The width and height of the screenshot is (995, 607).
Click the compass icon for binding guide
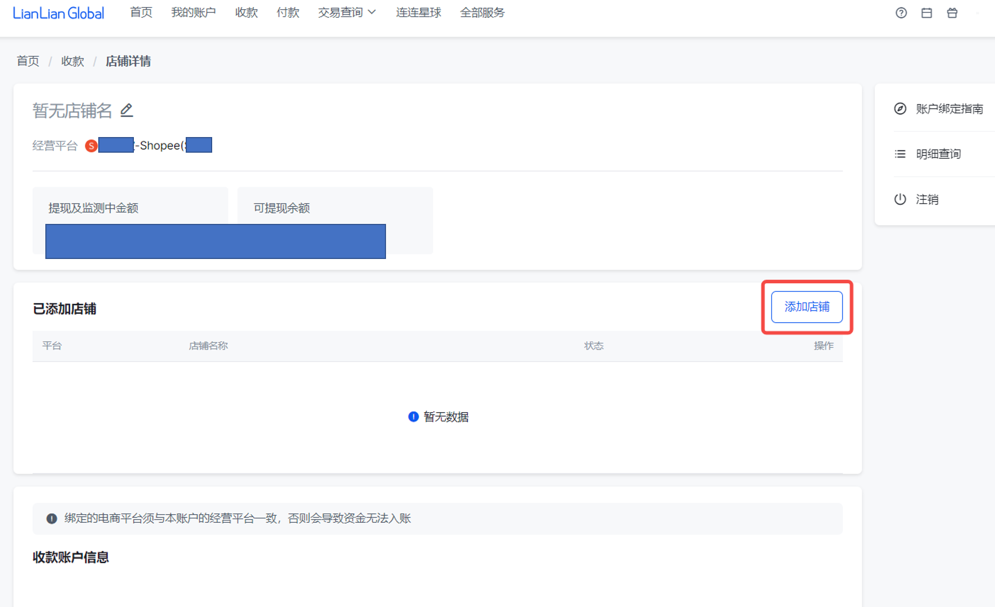pyautogui.click(x=900, y=108)
